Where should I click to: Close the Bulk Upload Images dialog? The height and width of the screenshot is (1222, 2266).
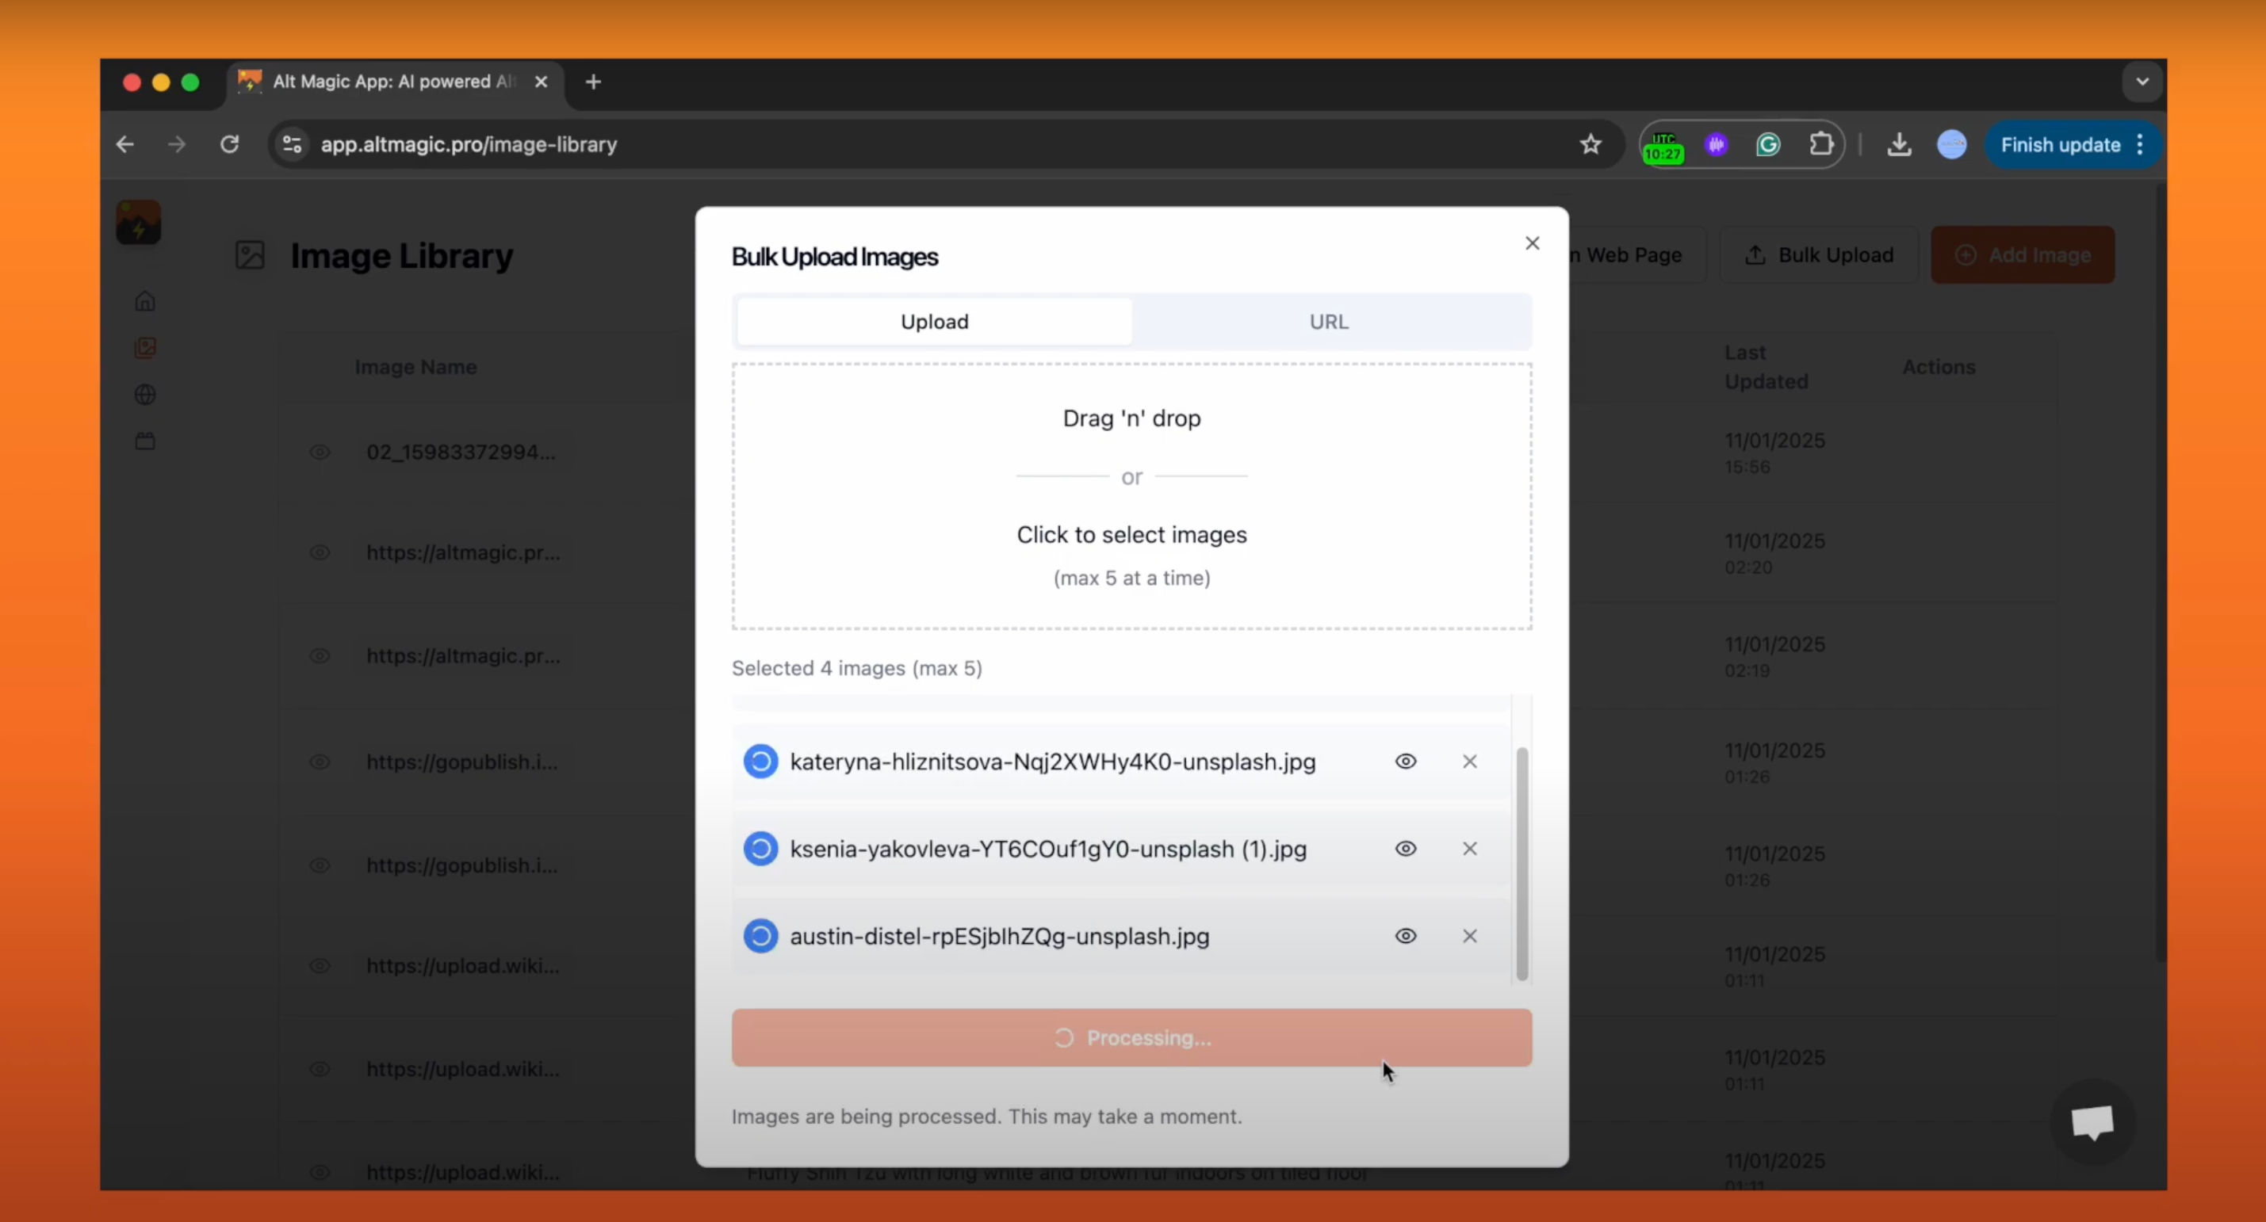pyautogui.click(x=1533, y=242)
